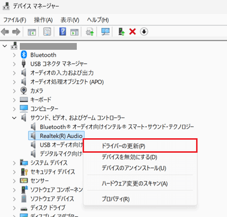Click the Scan for hardware changes monitor icon
This screenshot has width=227, height=217.
pyautogui.click(x=105, y=32)
